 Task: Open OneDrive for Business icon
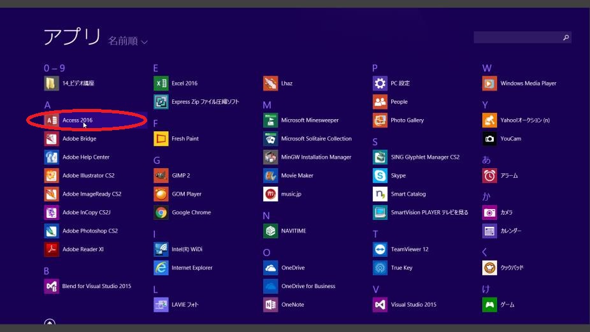click(271, 286)
